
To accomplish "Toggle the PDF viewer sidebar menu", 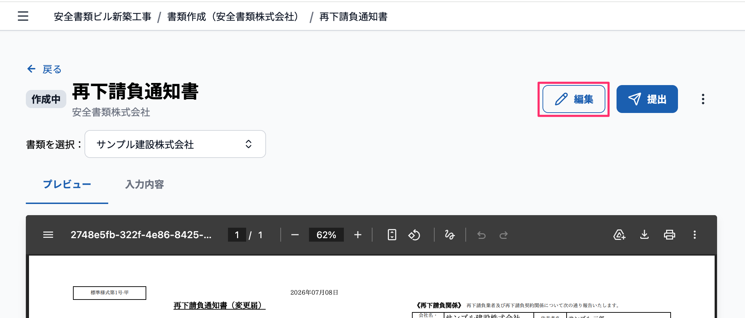I will coord(48,235).
